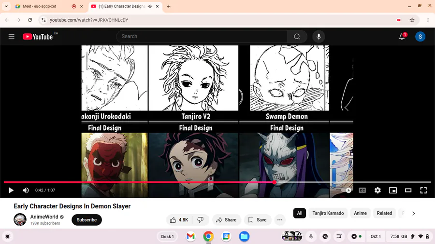
Task: Click the search magnifier button
Action: pyautogui.click(x=297, y=37)
